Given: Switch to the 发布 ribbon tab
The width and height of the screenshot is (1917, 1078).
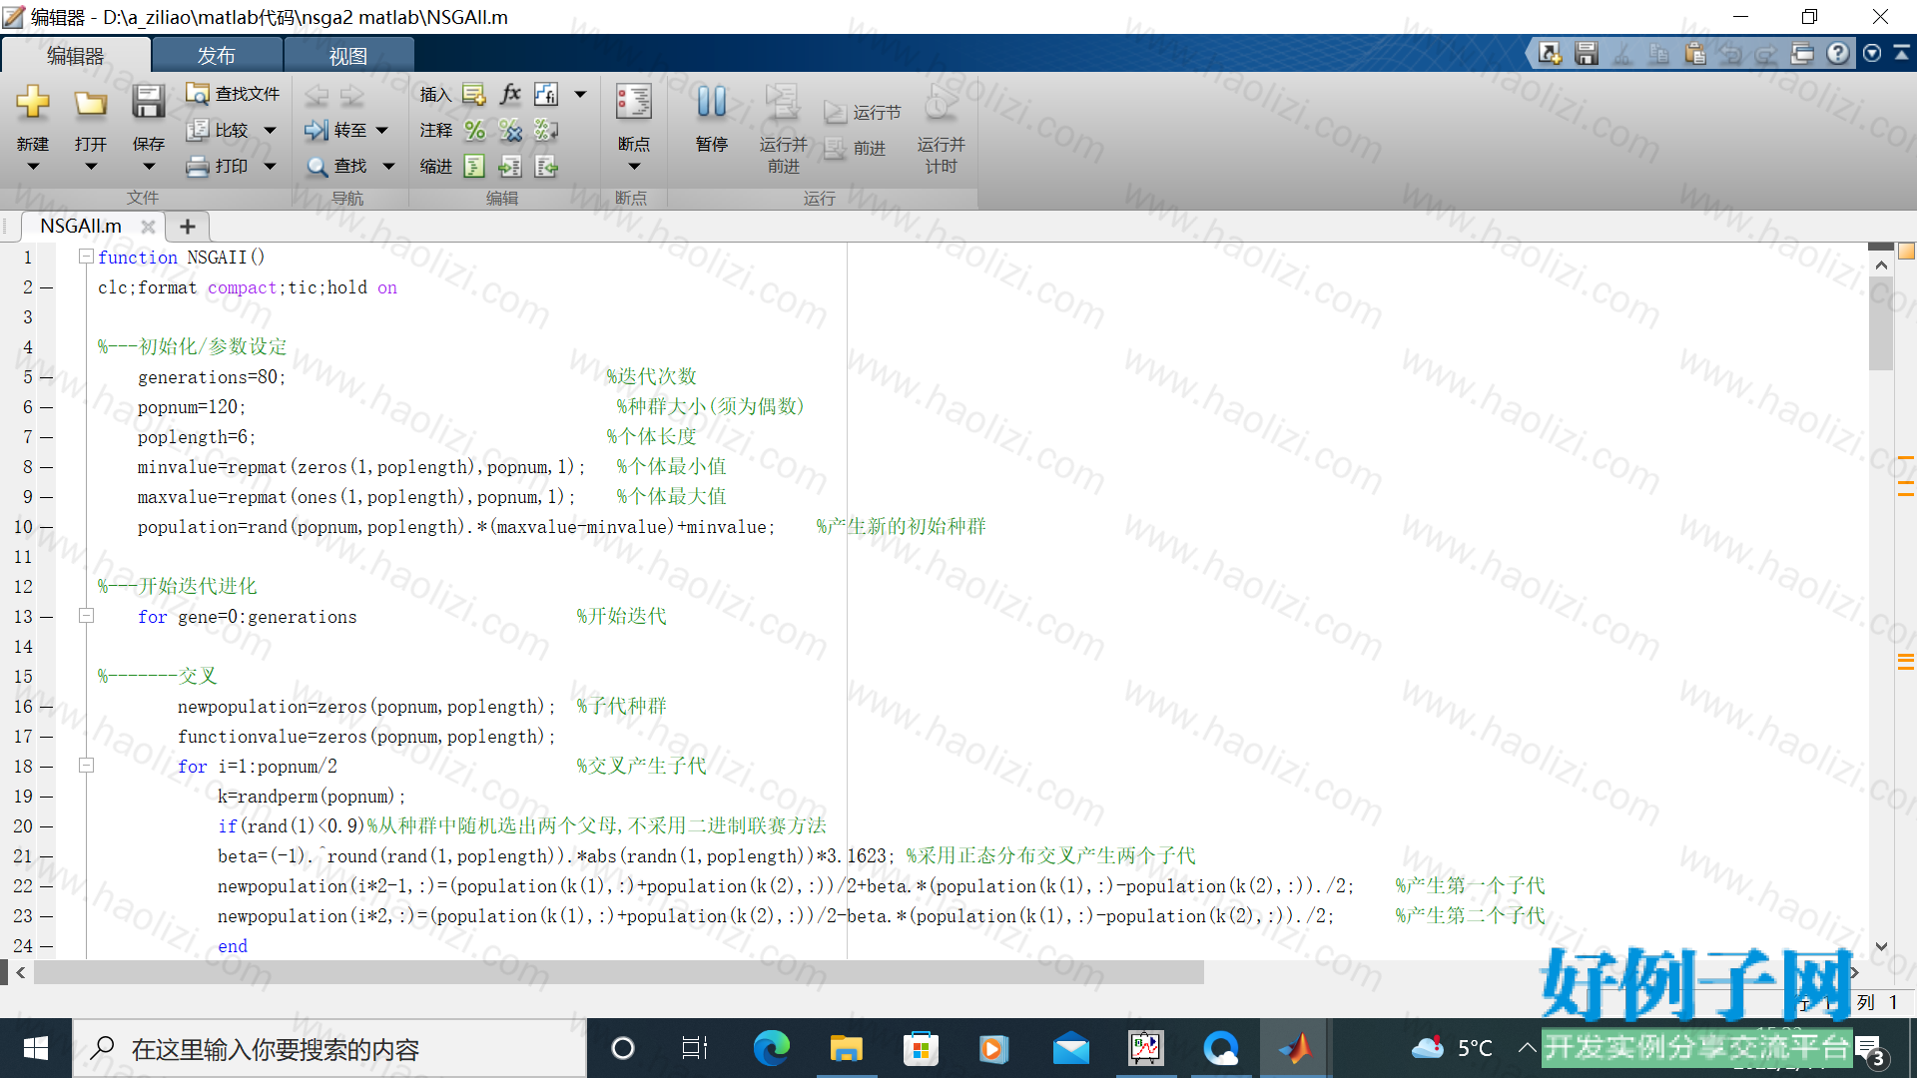Looking at the screenshot, I should (x=217, y=56).
